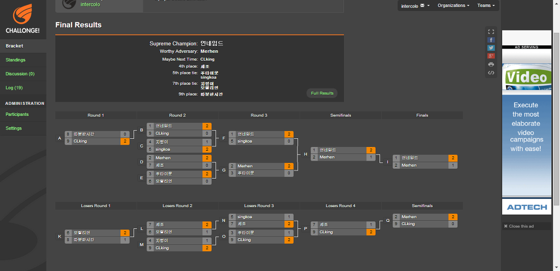Expand the intercolo user dropdown
The height and width of the screenshot is (271, 560).
pyautogui.click(x=428, y=5)
